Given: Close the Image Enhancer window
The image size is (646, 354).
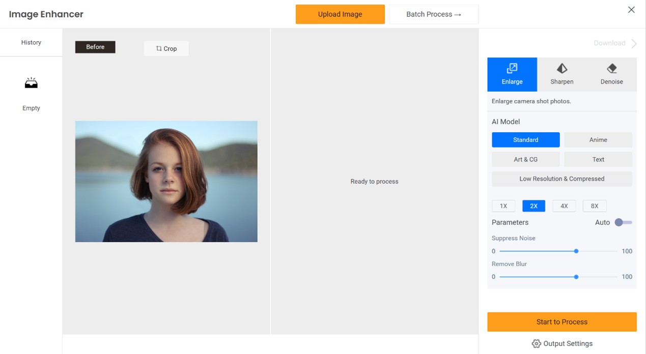Looking at the screenshot, I should pos(631,10).
